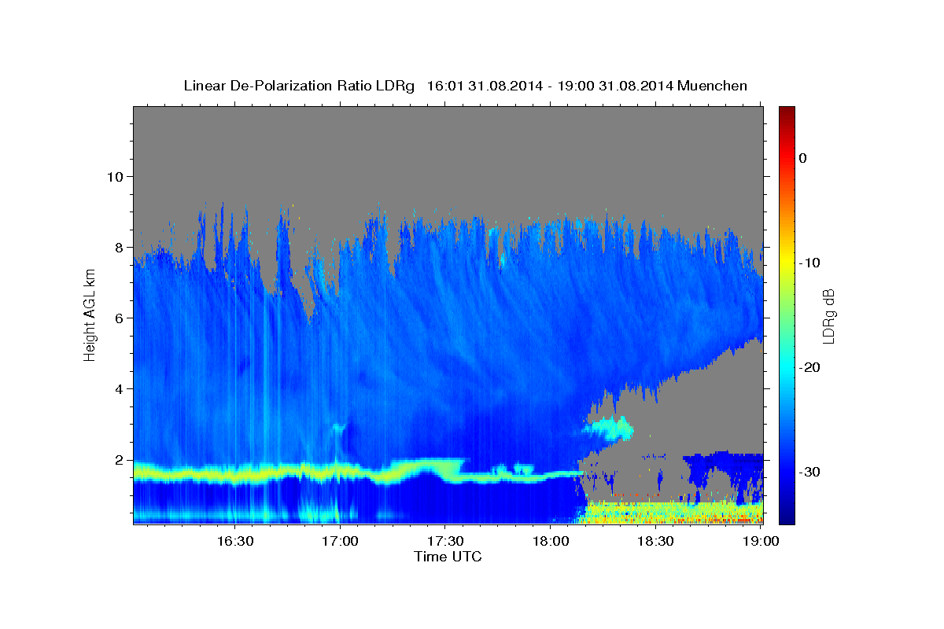
Task: Click the 17:30 time tick label
Action: coord(444,541)
